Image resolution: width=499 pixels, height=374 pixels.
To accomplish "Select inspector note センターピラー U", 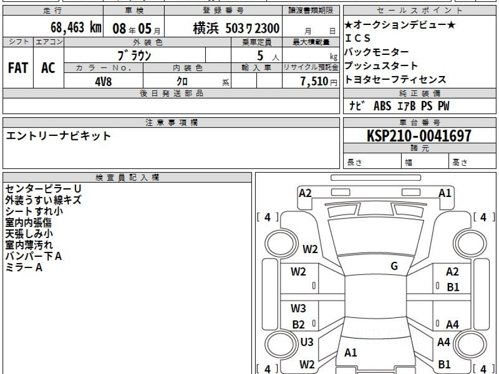I will click(43, 189).
